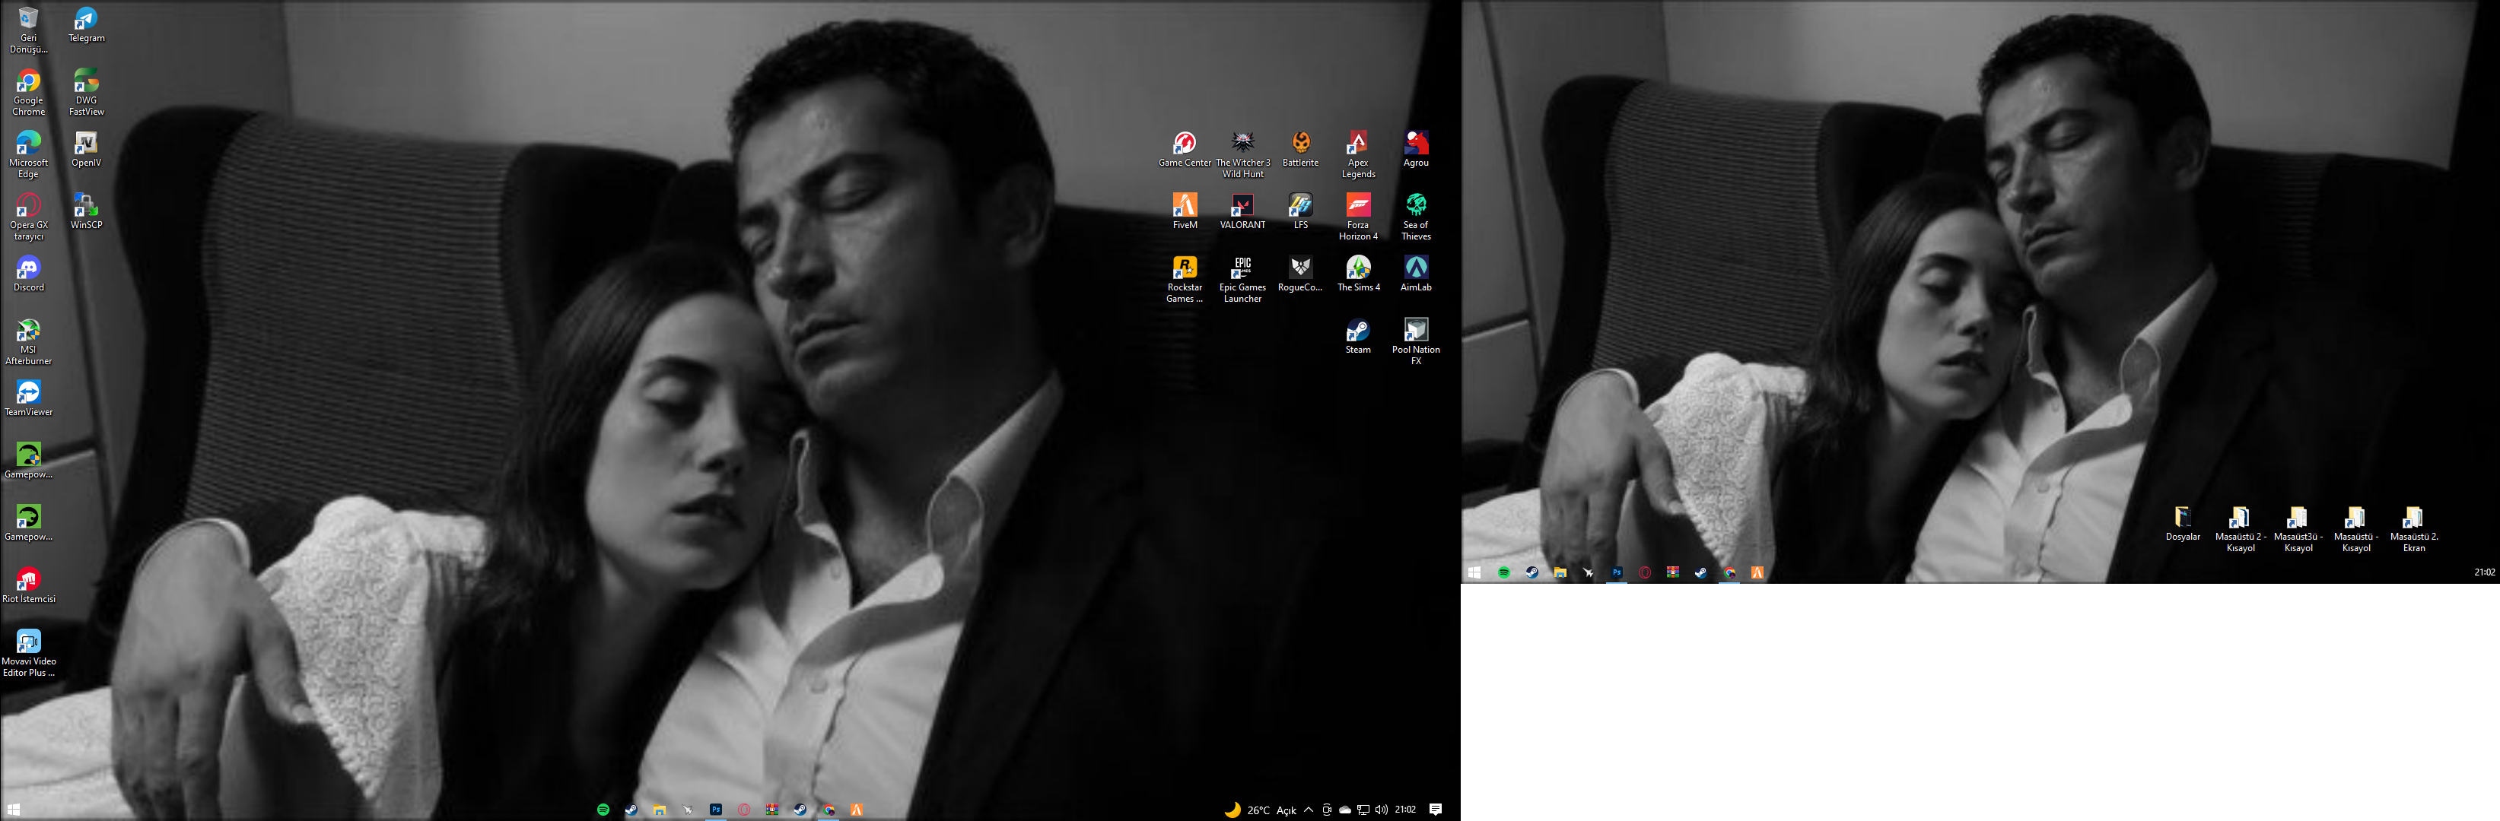Viewport: 2500px width, 821px height.
Task: Expand the hidden system tray icons chevron
Action: coord(1309,810)
